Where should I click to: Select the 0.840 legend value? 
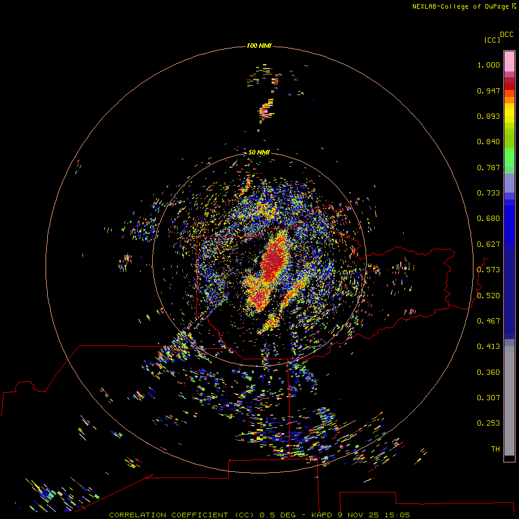pyautogui.click(x=488, y=142)
